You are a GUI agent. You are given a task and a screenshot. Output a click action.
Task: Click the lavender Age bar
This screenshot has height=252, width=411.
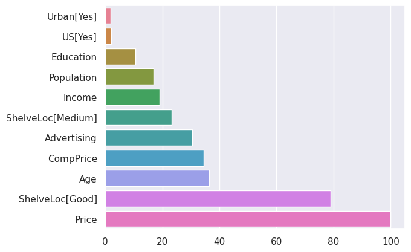(158, 178)
